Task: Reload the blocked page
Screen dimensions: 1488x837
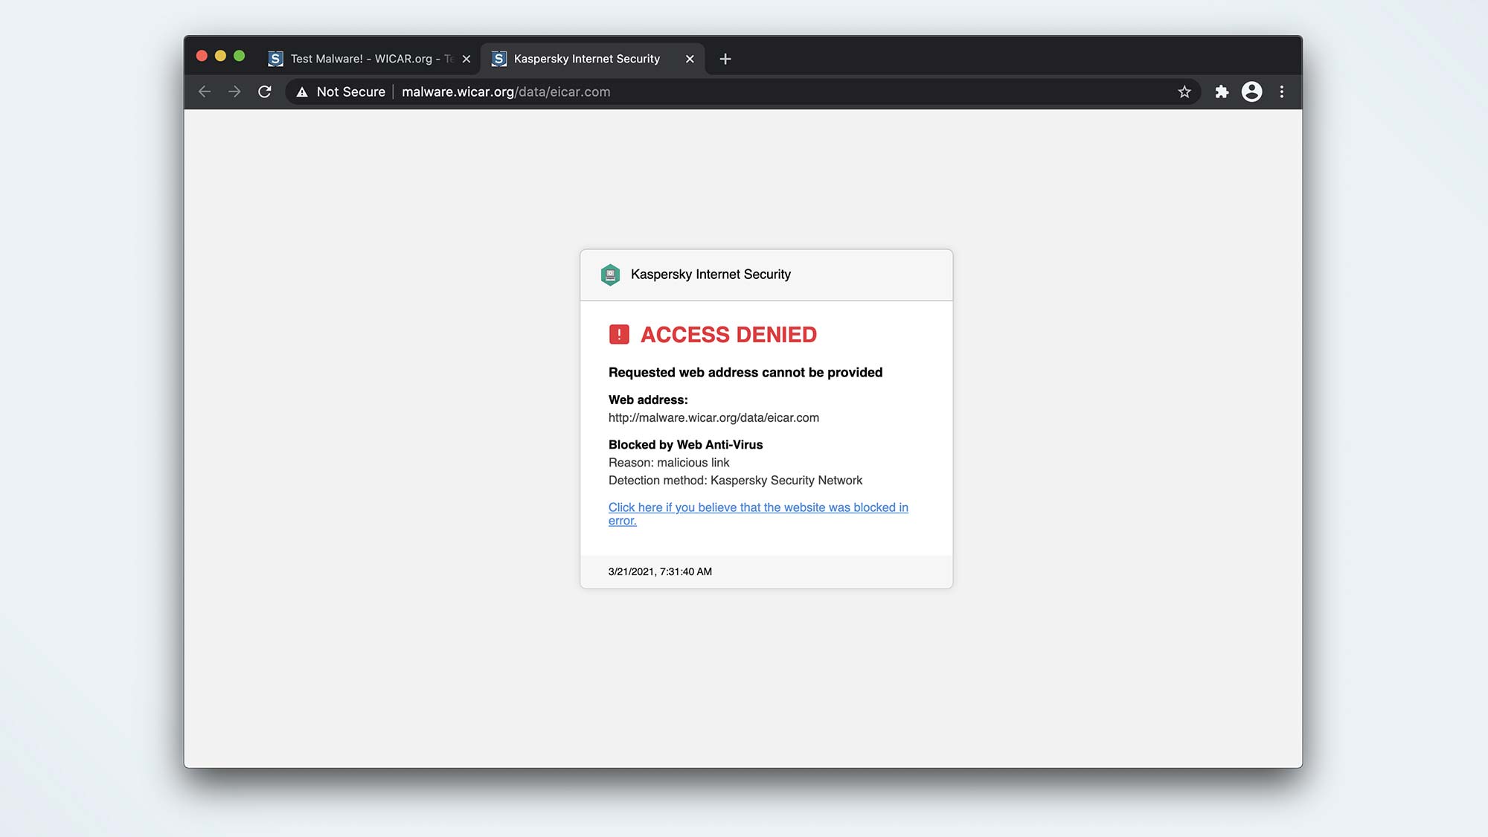Action: (x=265, y=92)
